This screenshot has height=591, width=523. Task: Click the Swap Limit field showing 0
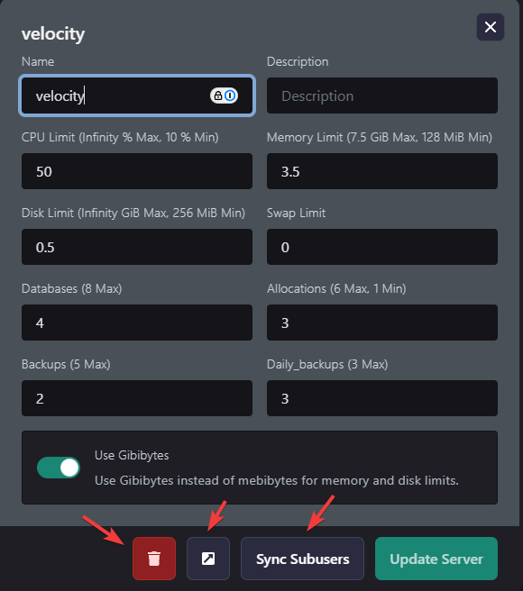(381, 247)
